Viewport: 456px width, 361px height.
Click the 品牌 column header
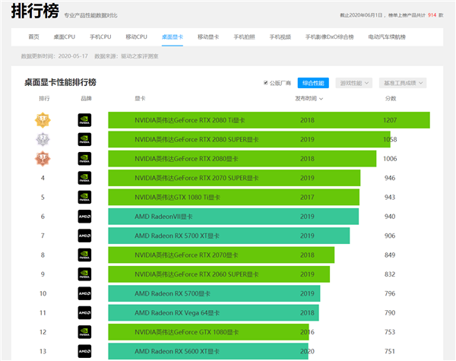point(86,99)
